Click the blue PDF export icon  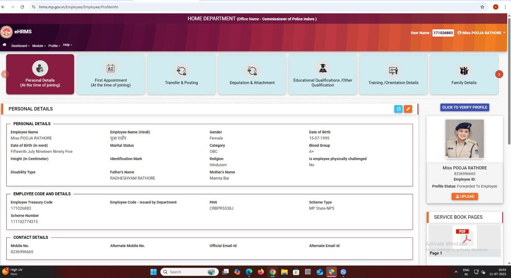pos(398,109)
